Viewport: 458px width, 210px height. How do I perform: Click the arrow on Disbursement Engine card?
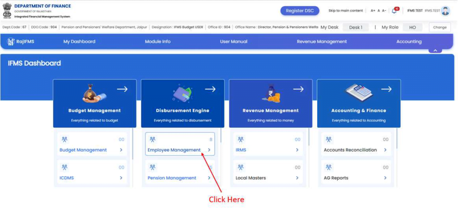[x=210, y=89]
